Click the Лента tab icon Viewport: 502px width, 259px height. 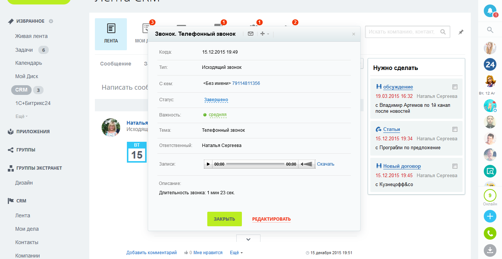click(111, 28)
